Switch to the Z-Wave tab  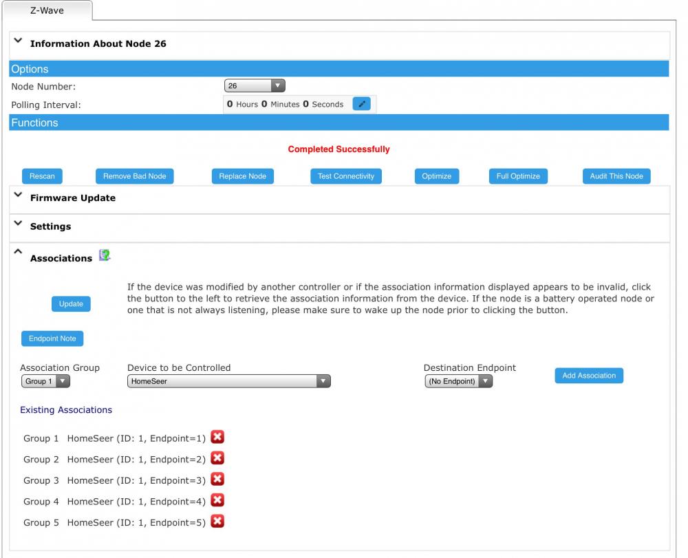(x=49, y=11)
